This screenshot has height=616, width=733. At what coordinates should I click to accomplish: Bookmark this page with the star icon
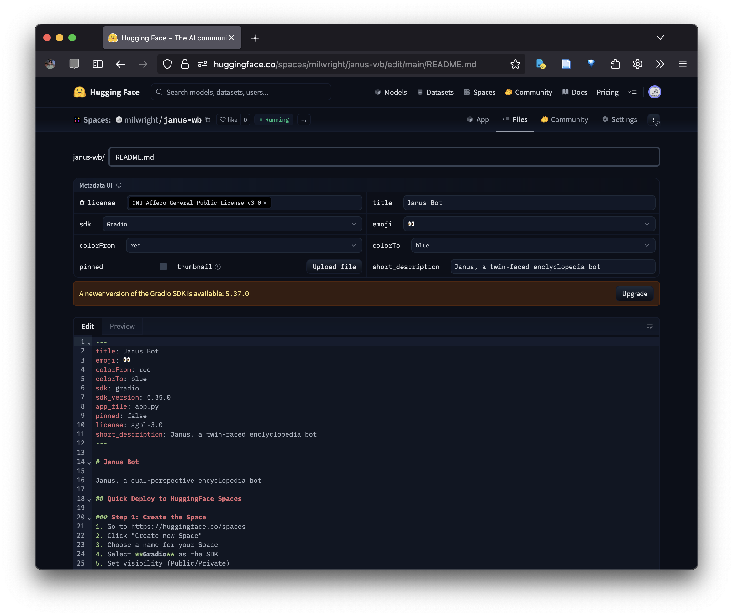tap(515, 64)
